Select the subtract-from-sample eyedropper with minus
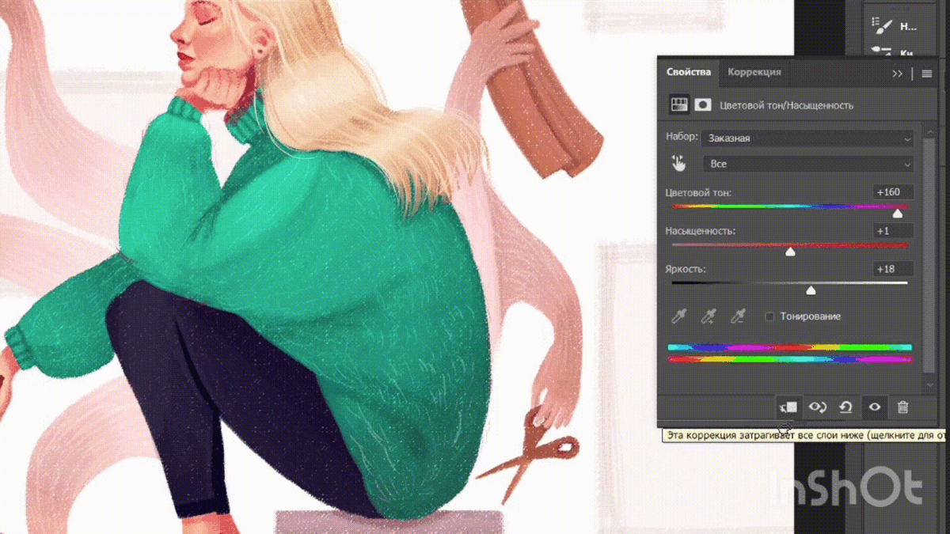Screen dimensions: 950x534 [x=739, y=316]
